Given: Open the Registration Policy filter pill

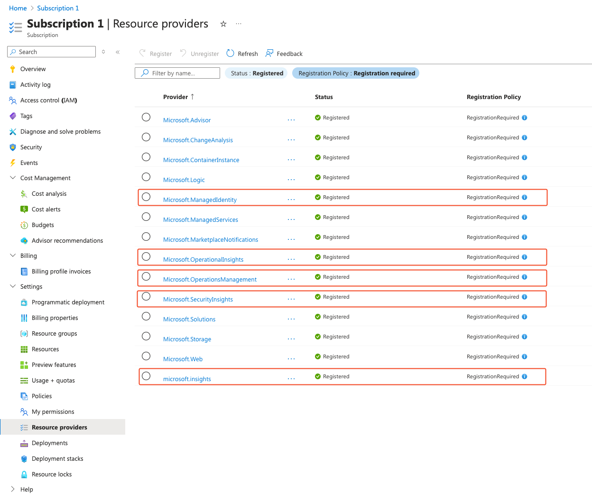Looking at the screenshot, I should tap(356, 73).
